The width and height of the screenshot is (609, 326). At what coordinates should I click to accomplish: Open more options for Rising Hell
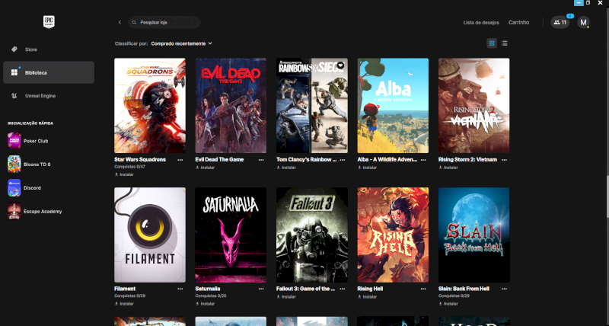click(423, 289)
